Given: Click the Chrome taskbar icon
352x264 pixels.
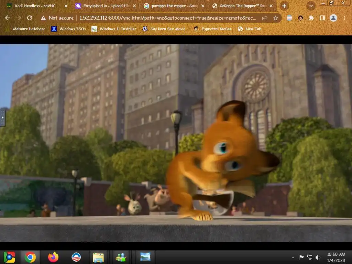Looking at the screenshot, I should pos(30,257).
